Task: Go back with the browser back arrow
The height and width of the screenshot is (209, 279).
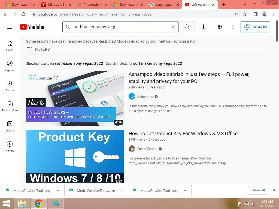Action: pyautogui.click(x=6, y=14)
